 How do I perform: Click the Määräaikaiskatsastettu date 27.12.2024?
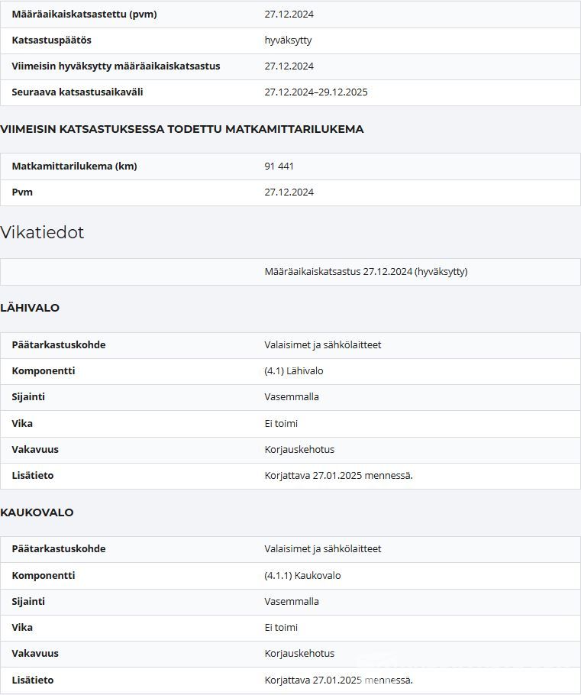click(x=289, y=15)
